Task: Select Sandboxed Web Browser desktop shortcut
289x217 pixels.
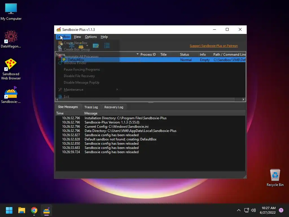Action: 11,69
